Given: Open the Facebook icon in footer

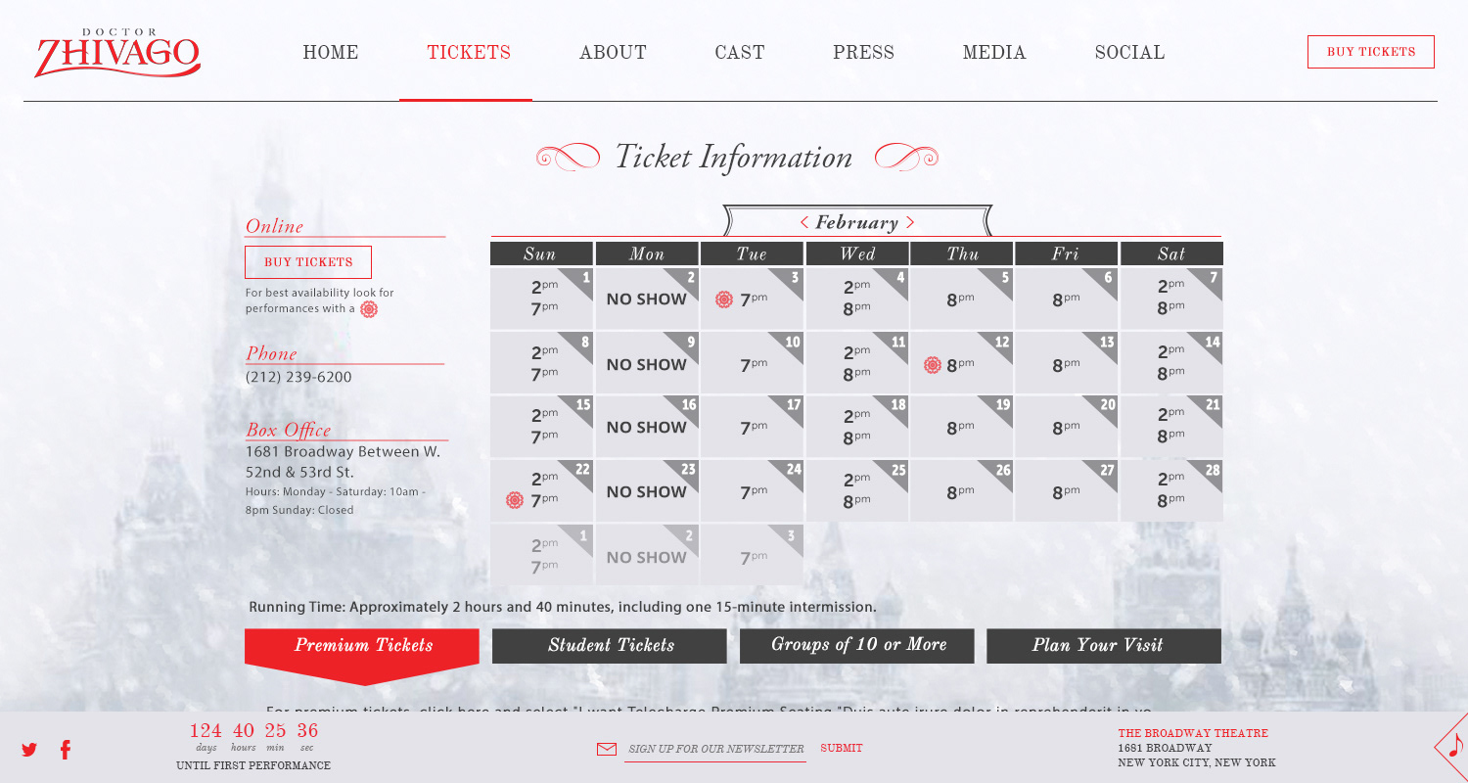Looking at the screenshot, I should (66, 750).
